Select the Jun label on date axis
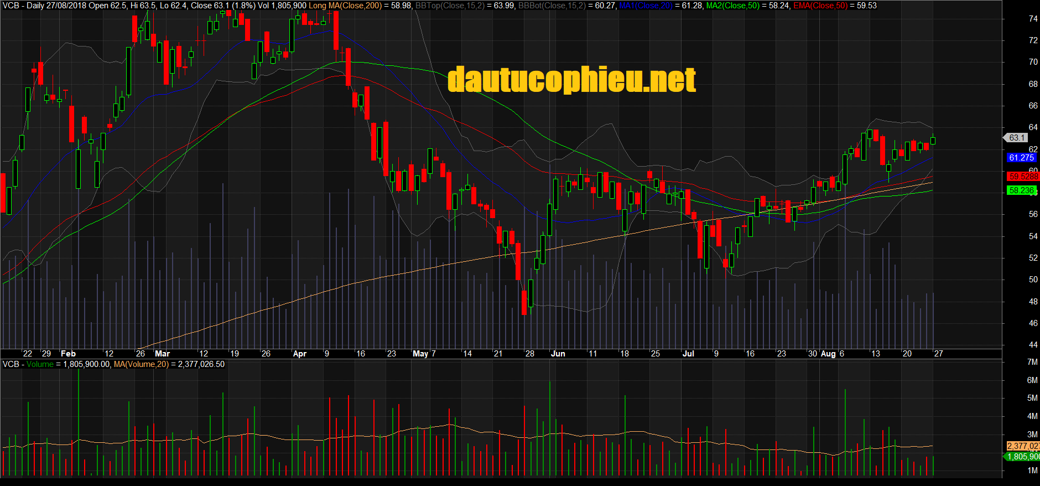 coord(558,354)
